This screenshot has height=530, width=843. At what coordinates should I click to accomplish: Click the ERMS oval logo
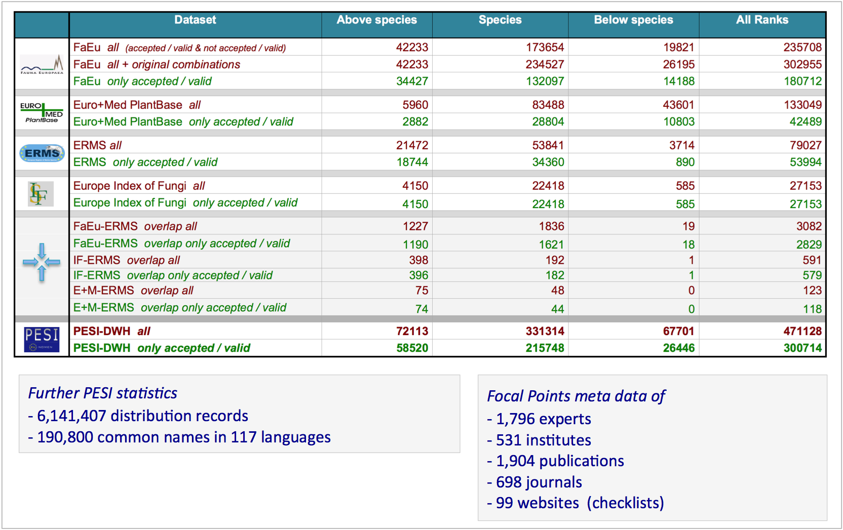42,153
